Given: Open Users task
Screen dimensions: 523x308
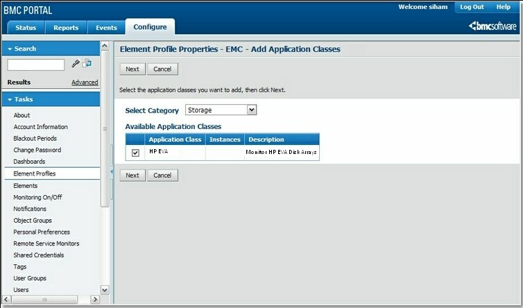Looking at the screenshot, I should 21,290.
